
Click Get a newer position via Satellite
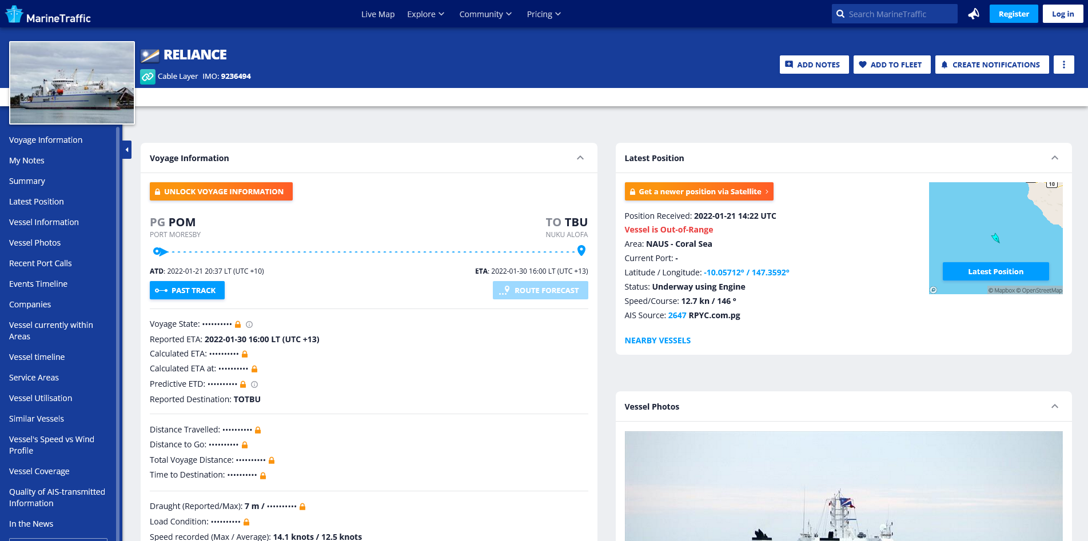[x=699, y=191]
